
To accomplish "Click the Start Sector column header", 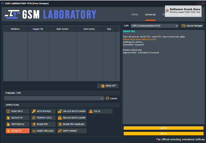I will point(62,29).
